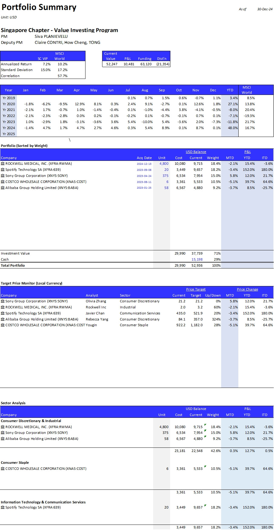Click Sony Group stock icon in Sector Analysis
274x530 pixels.
(x=3, y=433)
